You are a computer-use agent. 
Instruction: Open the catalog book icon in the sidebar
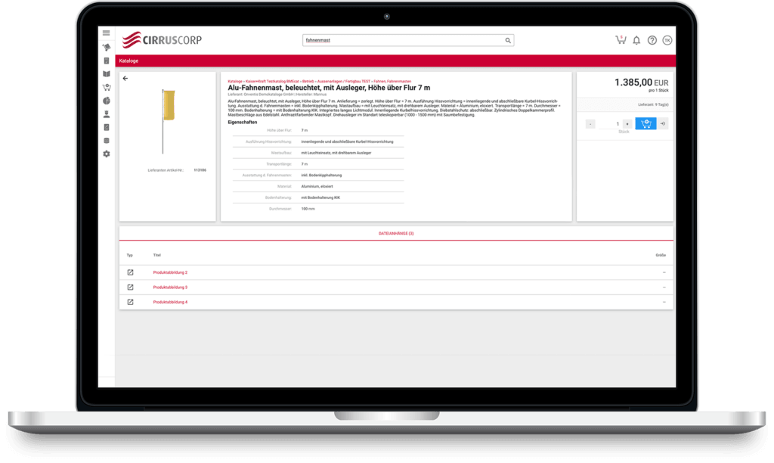(107, 74)
